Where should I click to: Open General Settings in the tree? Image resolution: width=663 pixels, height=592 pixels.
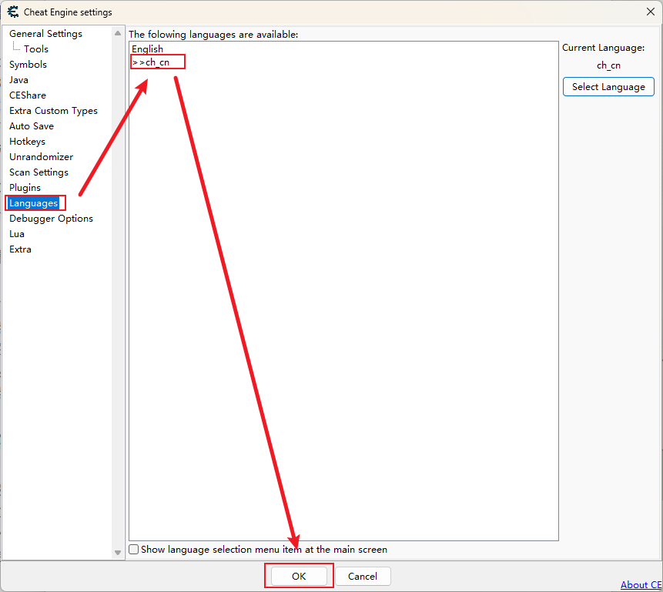tap(45, 34)
